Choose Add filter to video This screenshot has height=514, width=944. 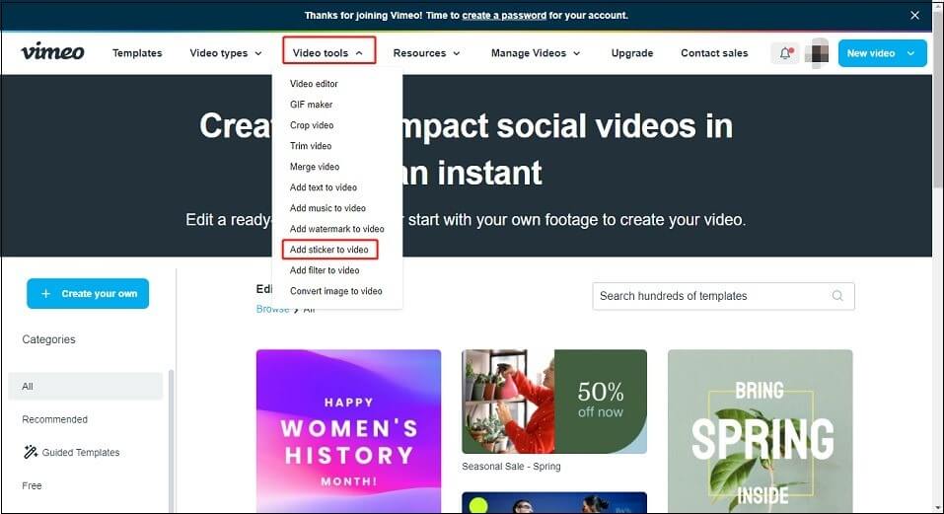click(325, 270)
